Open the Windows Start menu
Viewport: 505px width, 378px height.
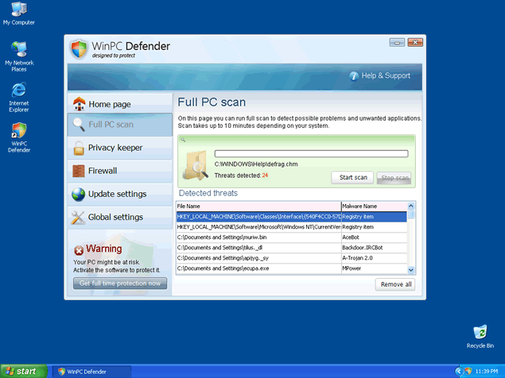tap(21, 371)
